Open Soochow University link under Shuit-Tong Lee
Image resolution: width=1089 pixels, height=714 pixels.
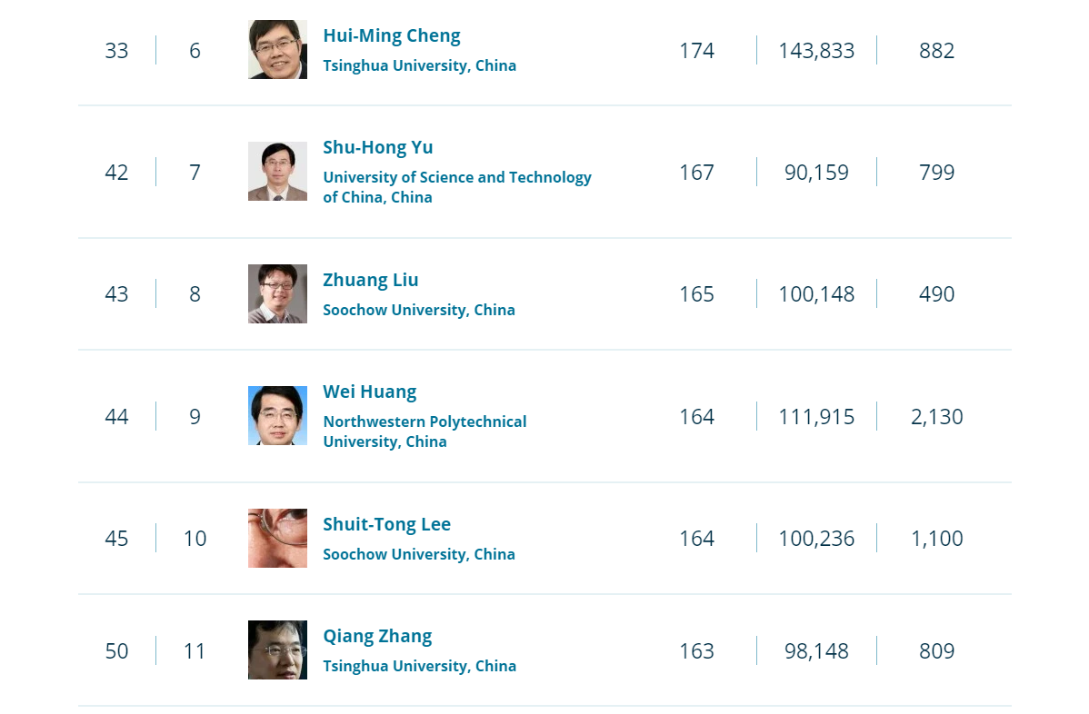click(419, 554)
